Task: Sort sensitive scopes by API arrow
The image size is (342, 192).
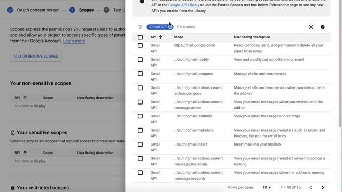Action: [x=25, y=153]
